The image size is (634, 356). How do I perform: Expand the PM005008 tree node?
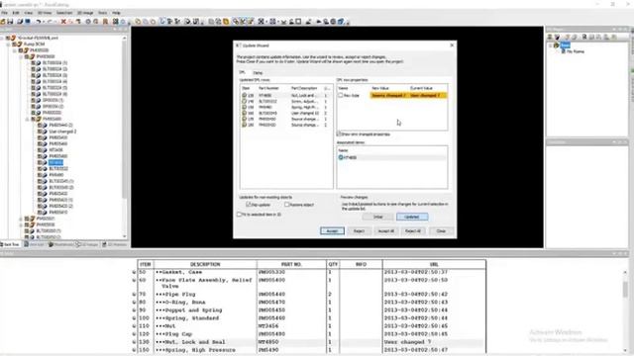pyautogui.click(x=21, y=224)
